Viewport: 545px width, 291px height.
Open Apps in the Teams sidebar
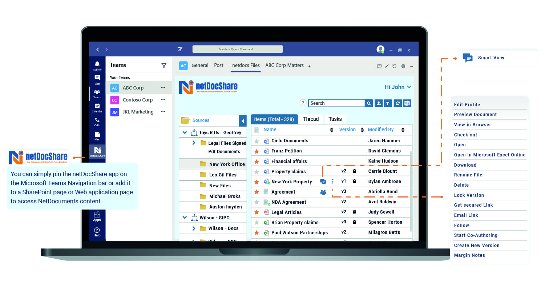click(97, 216)
